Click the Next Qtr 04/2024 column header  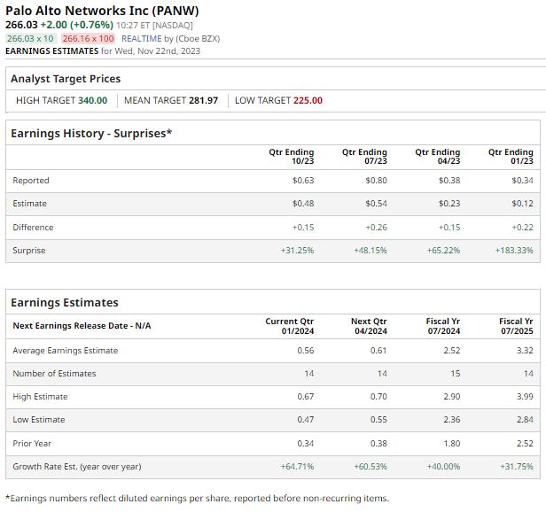point(369,326)
